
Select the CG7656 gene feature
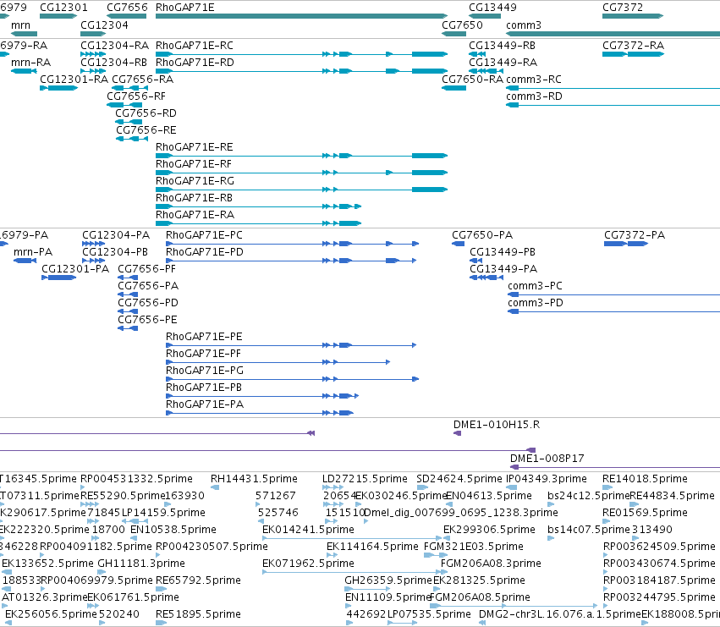click(126, 16)
